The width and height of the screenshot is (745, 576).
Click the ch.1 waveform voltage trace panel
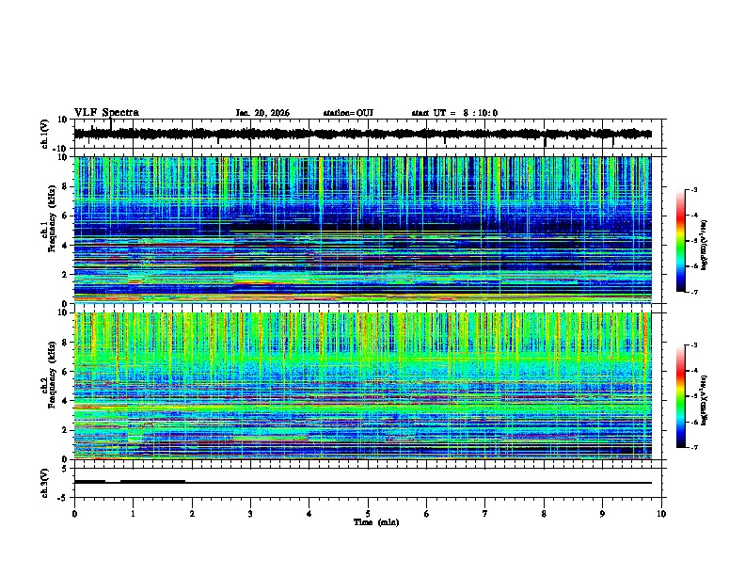click(x=368, y=134)
